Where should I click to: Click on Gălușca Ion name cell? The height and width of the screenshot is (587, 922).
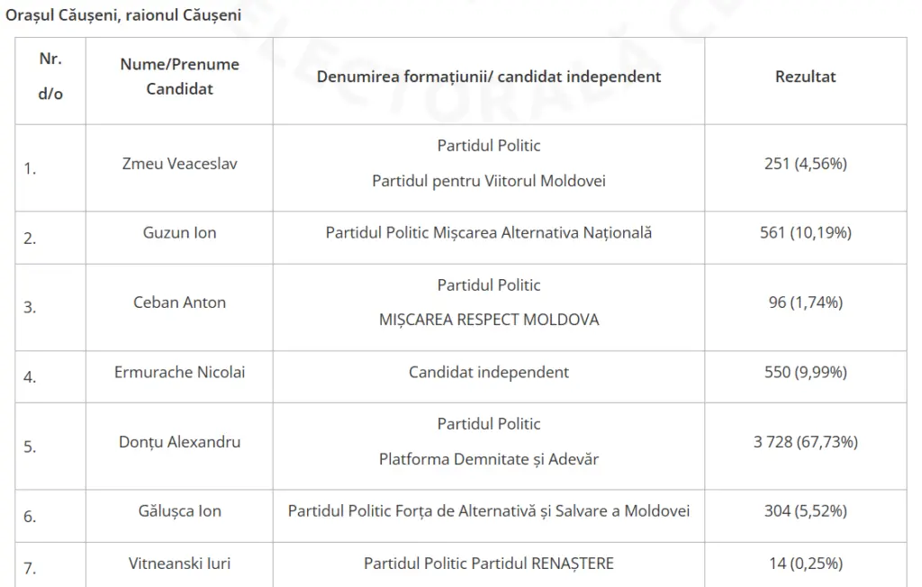(x=179, y=511)
